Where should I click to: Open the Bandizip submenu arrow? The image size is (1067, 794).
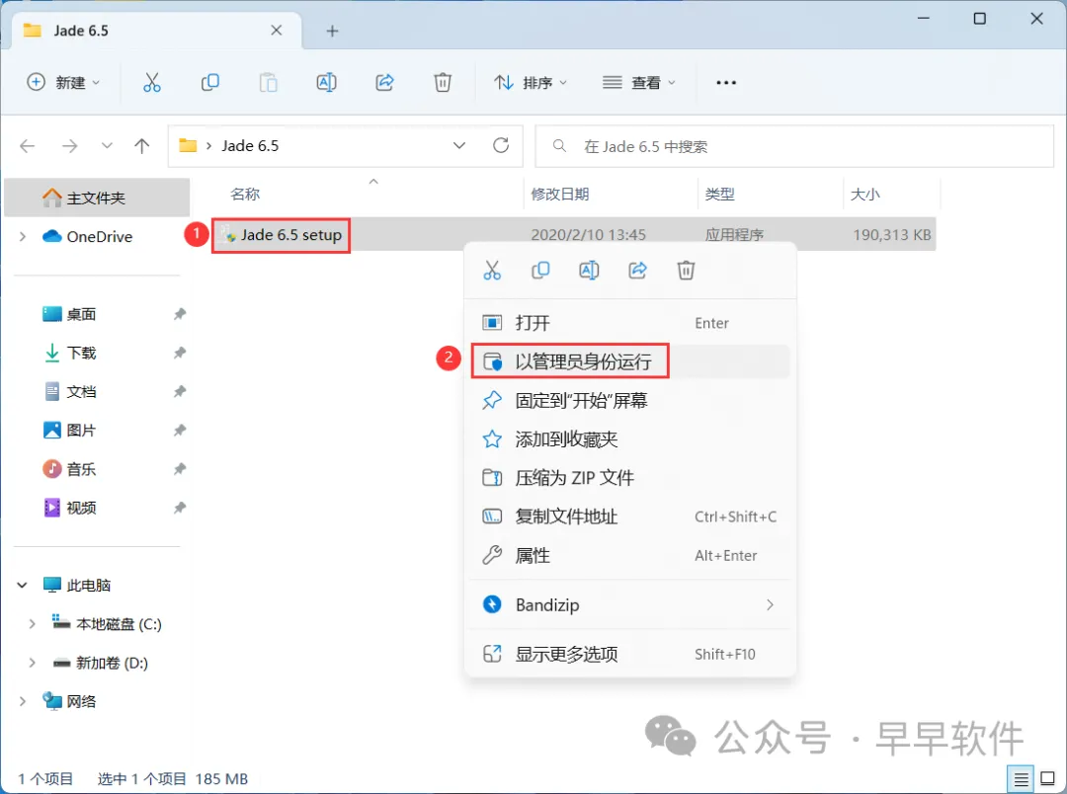coord(770,604)
